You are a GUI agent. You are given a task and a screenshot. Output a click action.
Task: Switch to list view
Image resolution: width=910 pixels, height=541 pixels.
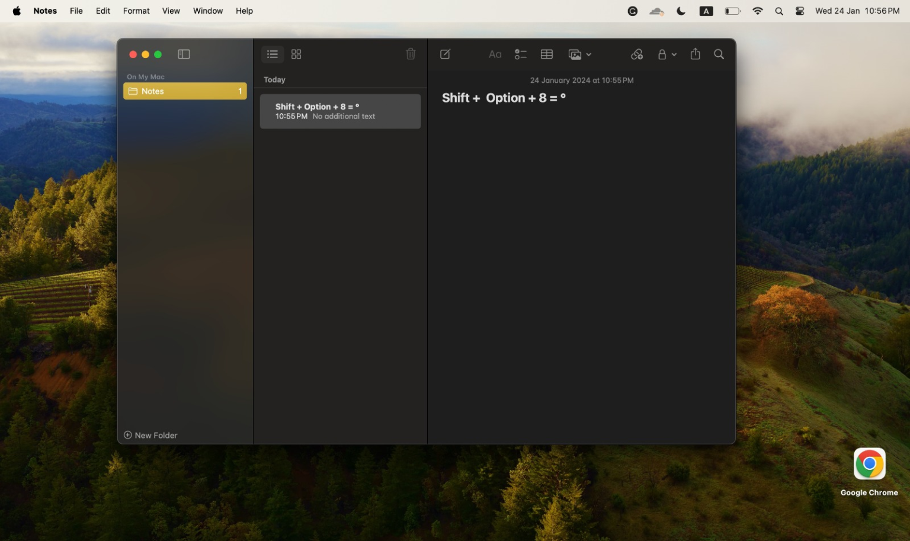pos(273,54)
